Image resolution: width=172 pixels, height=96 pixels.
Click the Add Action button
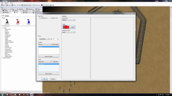coord(55,62)
